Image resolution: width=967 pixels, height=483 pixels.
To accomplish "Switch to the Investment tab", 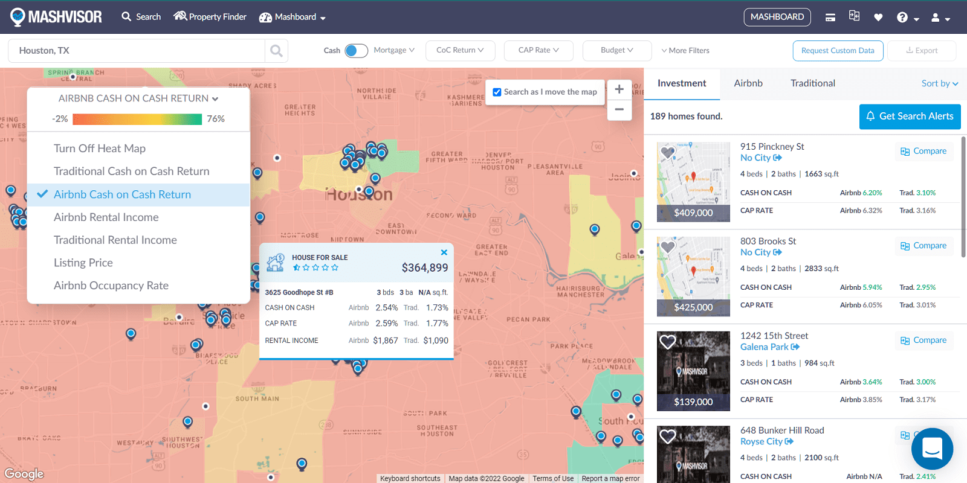I will coord(682,83).
